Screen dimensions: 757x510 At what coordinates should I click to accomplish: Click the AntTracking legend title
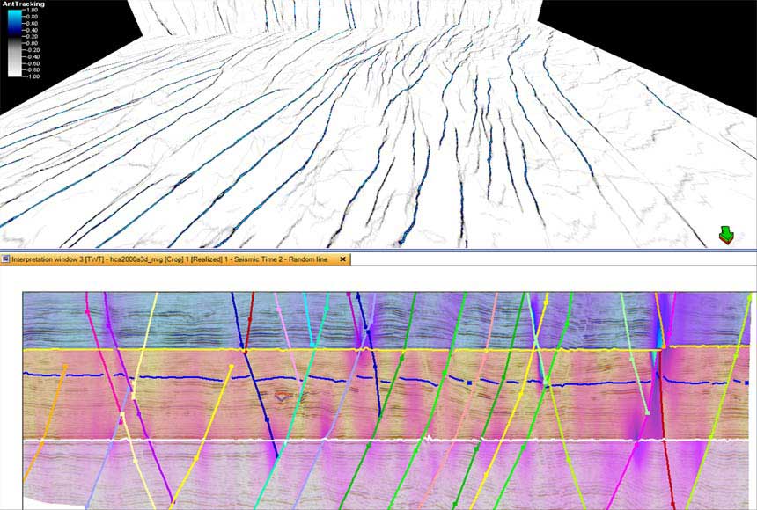click(23, 4)
